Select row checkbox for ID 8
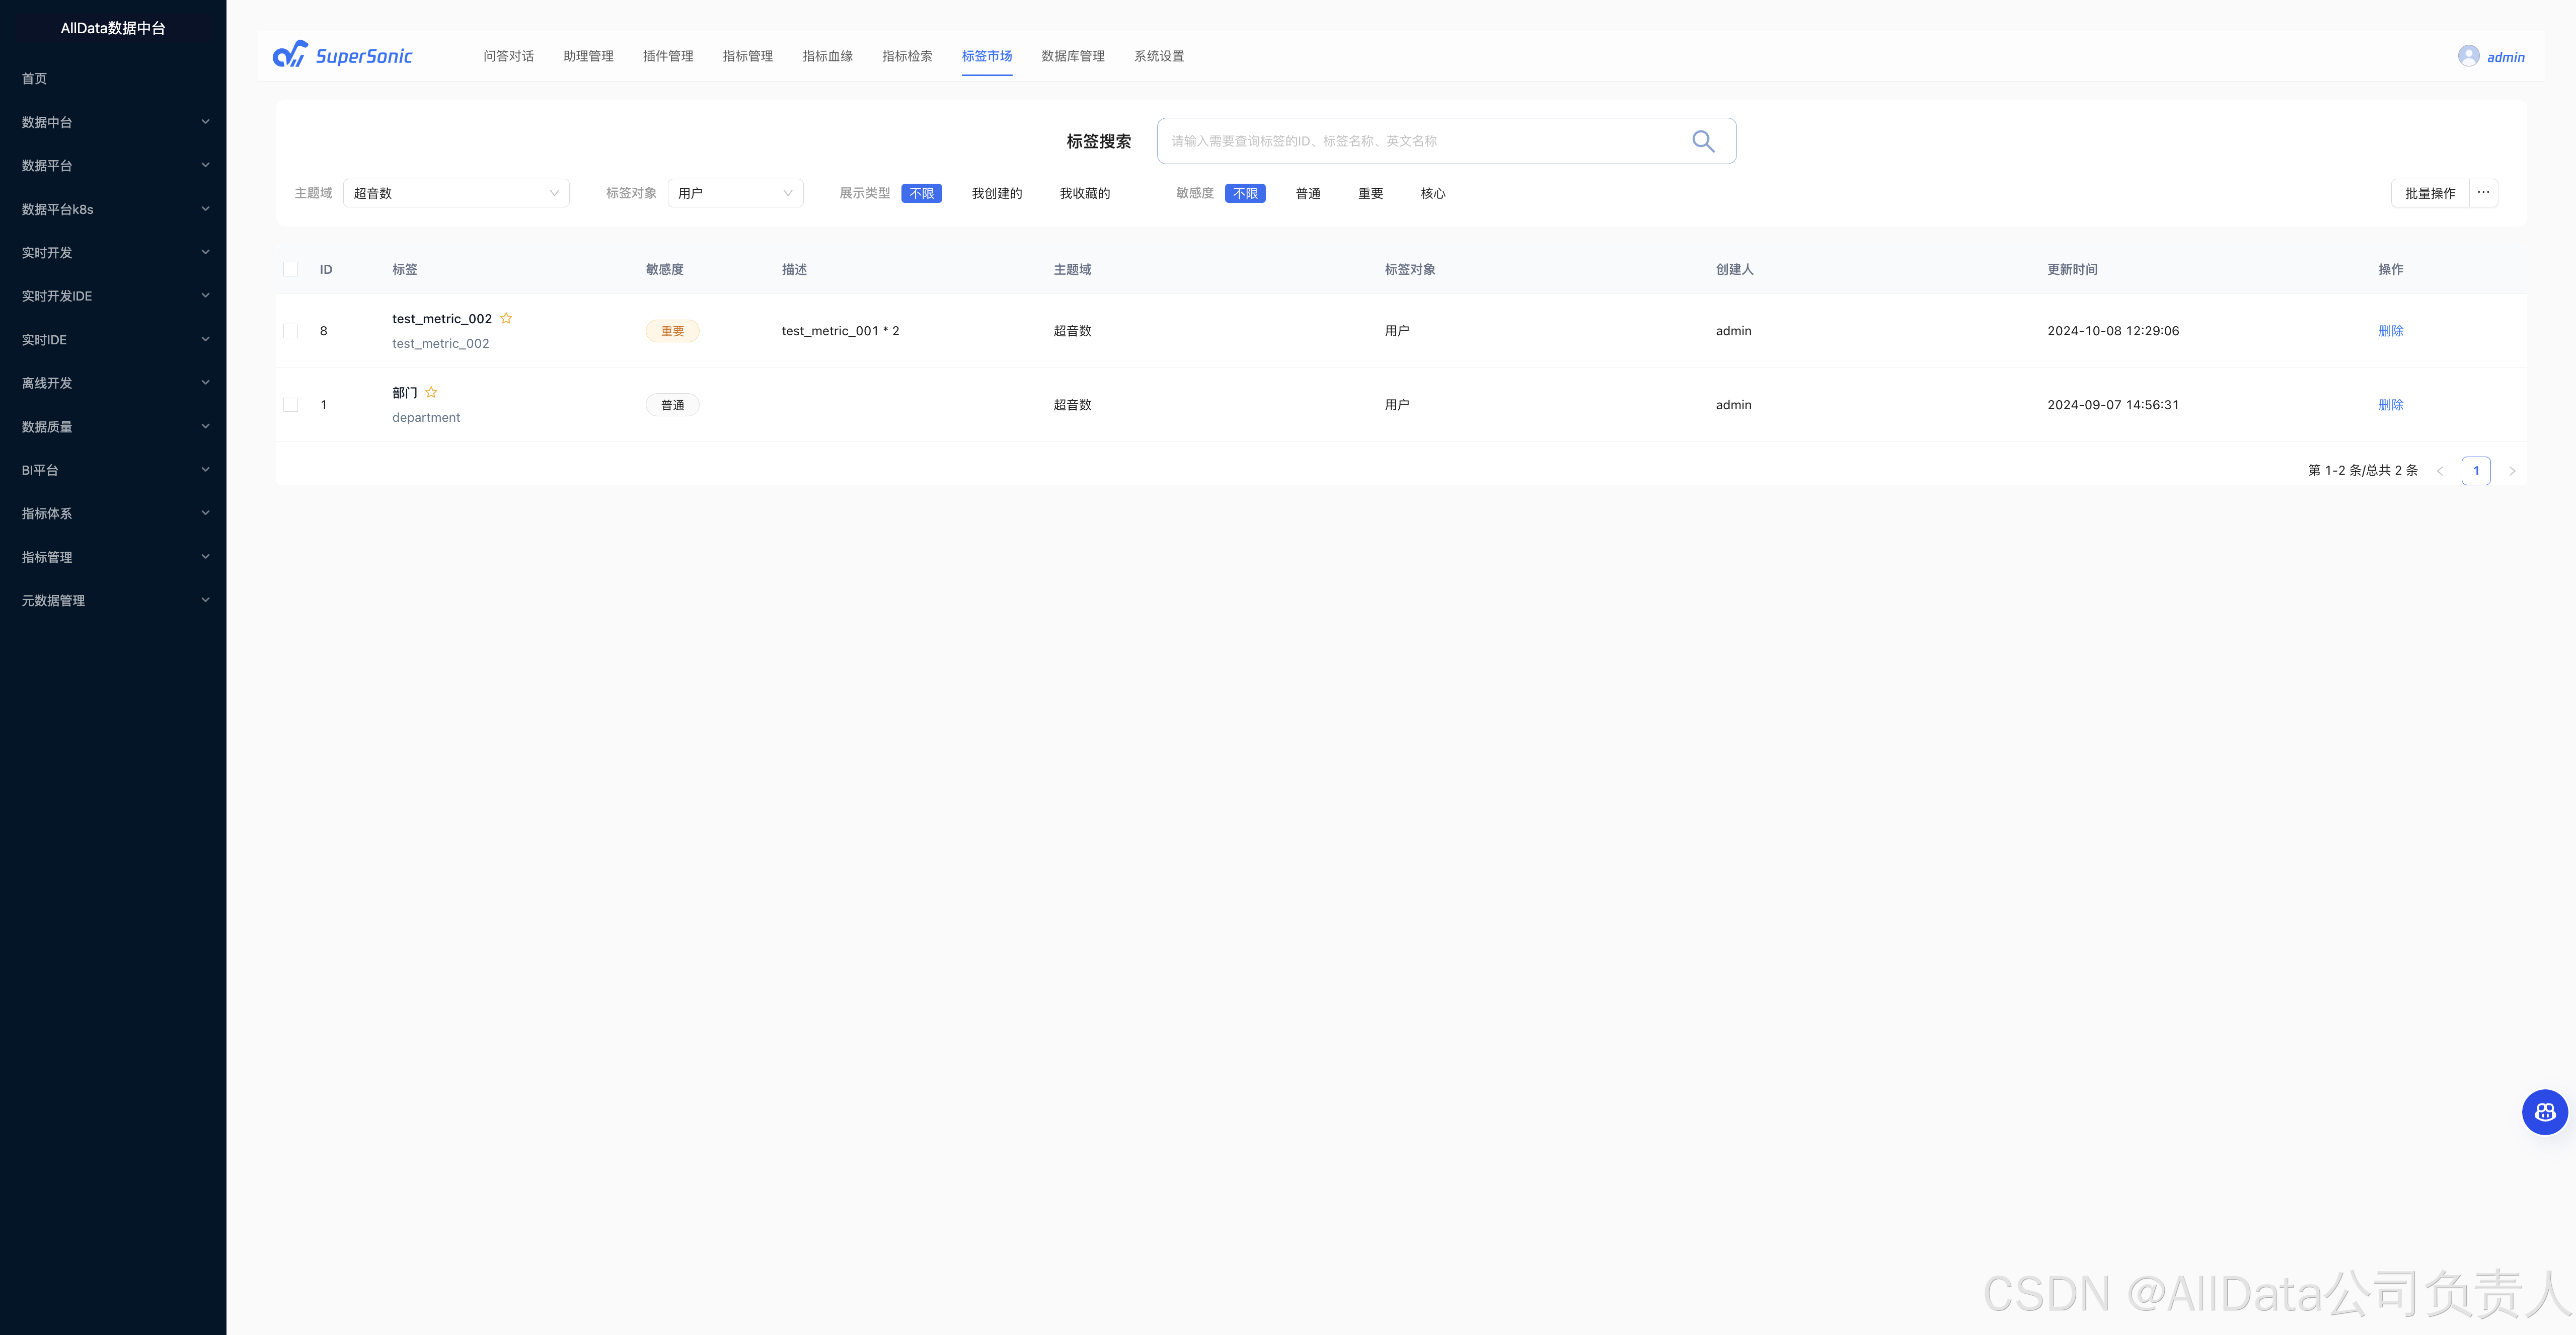 tap(291, 331)
